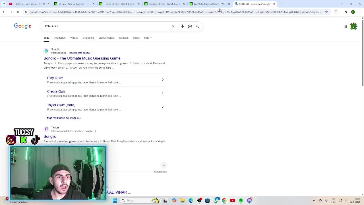Open Copilot from taskbar
The image size is (364, 205).
click(174, 201)
